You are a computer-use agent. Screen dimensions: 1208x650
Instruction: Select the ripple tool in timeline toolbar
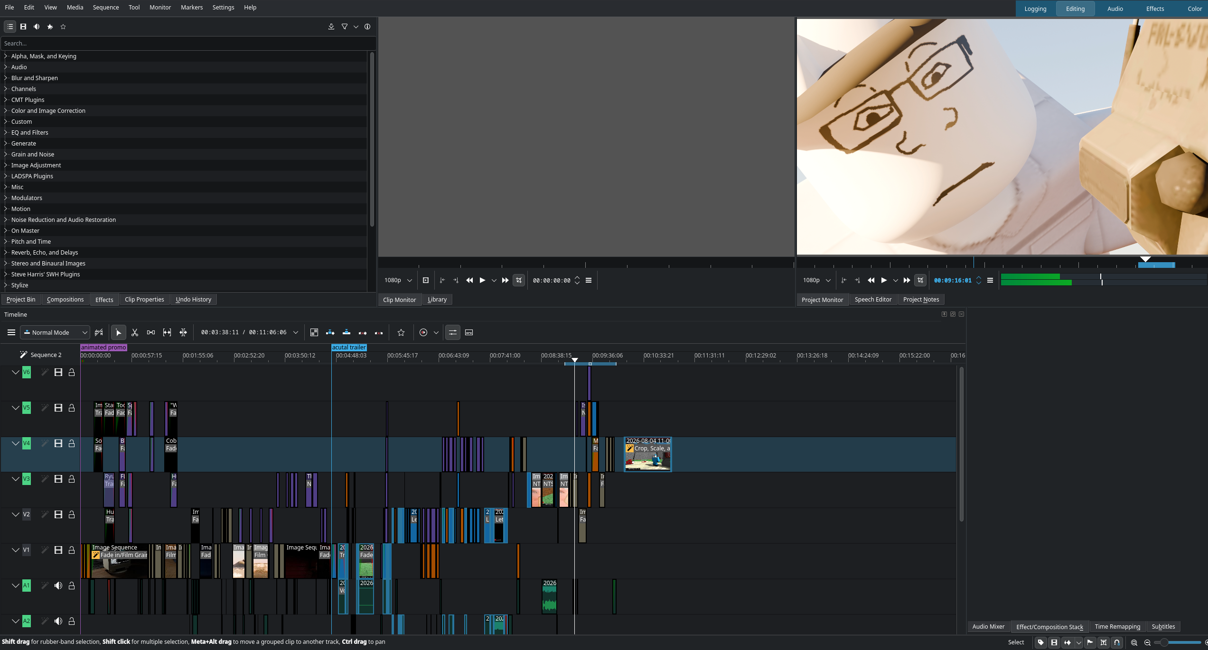183,333
